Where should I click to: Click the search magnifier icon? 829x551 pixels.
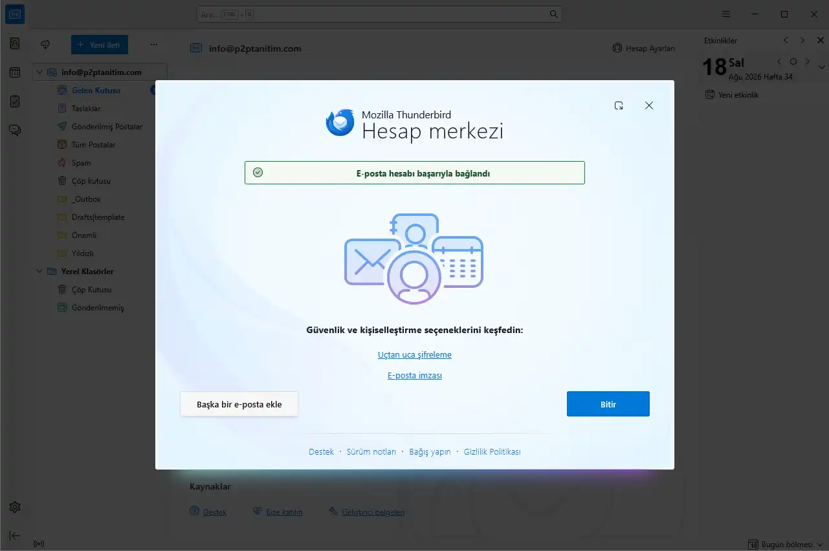pyautogui.click(x=553, y=14)
